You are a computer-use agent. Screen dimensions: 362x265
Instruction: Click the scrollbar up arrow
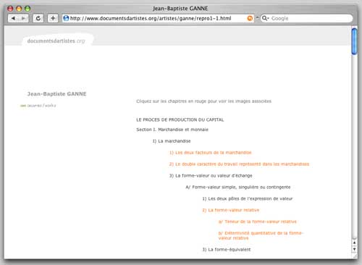[354, 243]
